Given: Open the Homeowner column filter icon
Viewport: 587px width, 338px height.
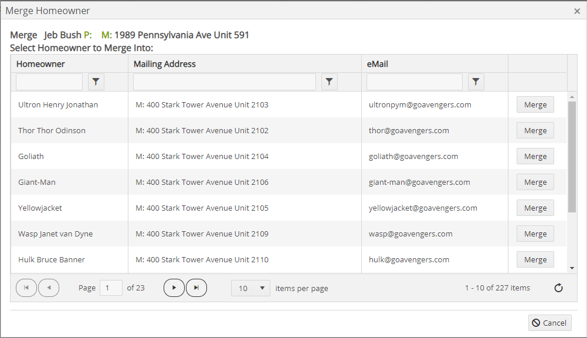Looking at the screenshot, I should click(96, 82).
